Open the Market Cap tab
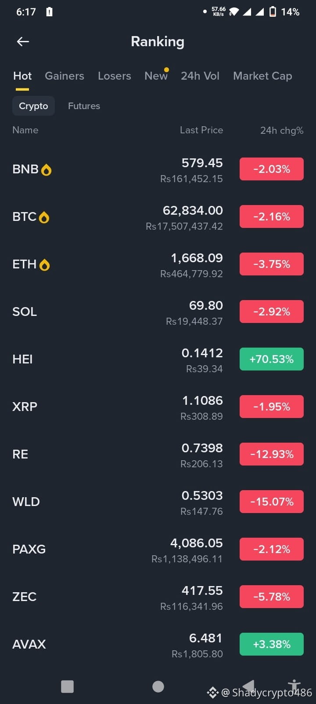The width and height of the screenshot is (316, 704). (x=262, y=76)
